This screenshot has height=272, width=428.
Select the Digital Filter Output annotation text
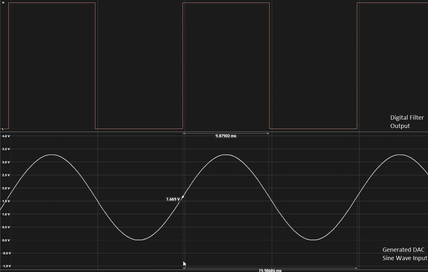[407, 122]
